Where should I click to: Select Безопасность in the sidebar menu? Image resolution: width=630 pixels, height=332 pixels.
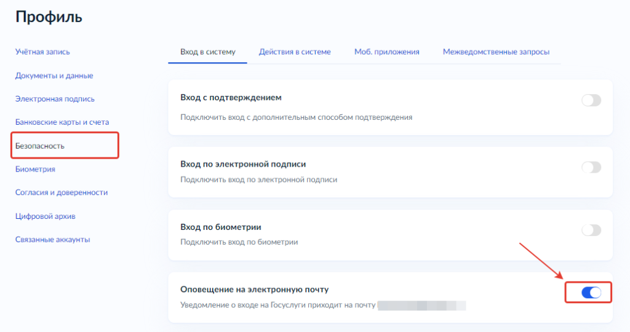tap(40, 146)
